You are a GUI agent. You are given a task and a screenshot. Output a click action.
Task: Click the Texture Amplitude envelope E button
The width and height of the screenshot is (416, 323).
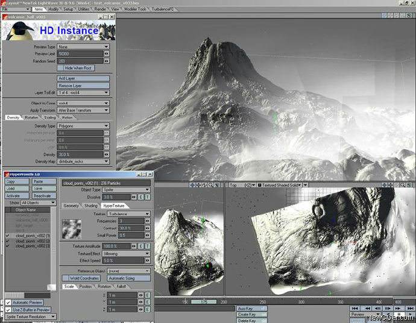(141, 246)
